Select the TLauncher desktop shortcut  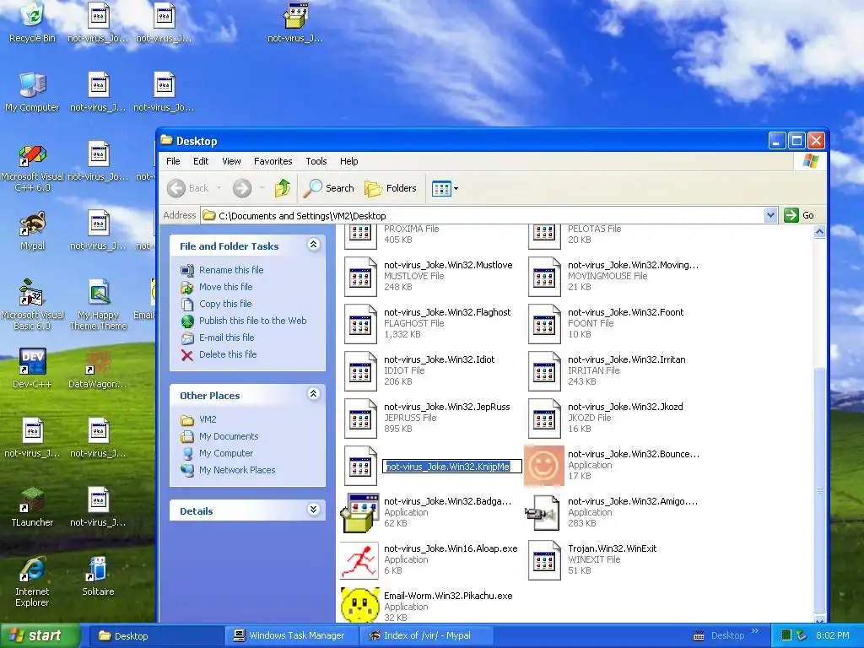[x=32, y=507]
